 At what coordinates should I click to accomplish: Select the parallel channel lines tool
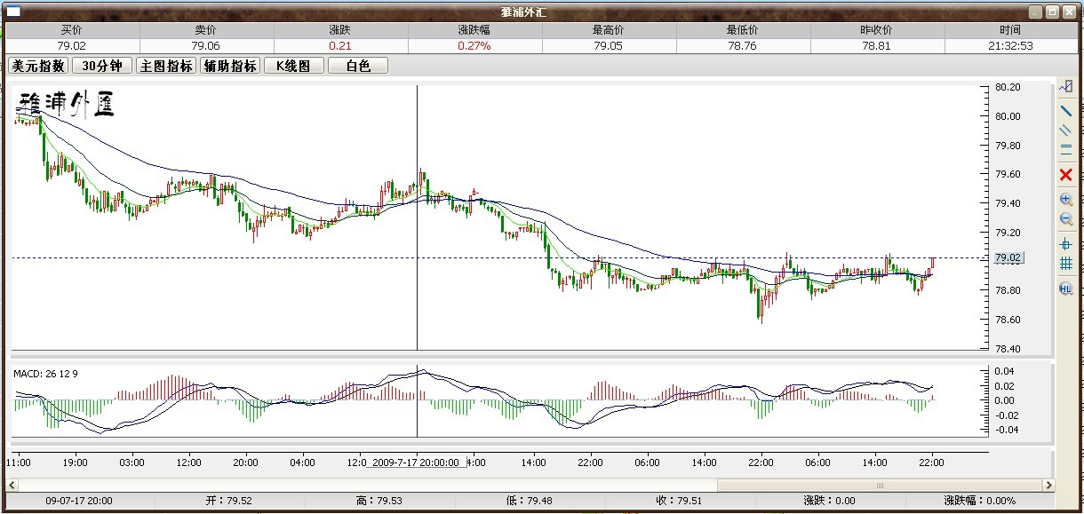tap(1066, 130)
